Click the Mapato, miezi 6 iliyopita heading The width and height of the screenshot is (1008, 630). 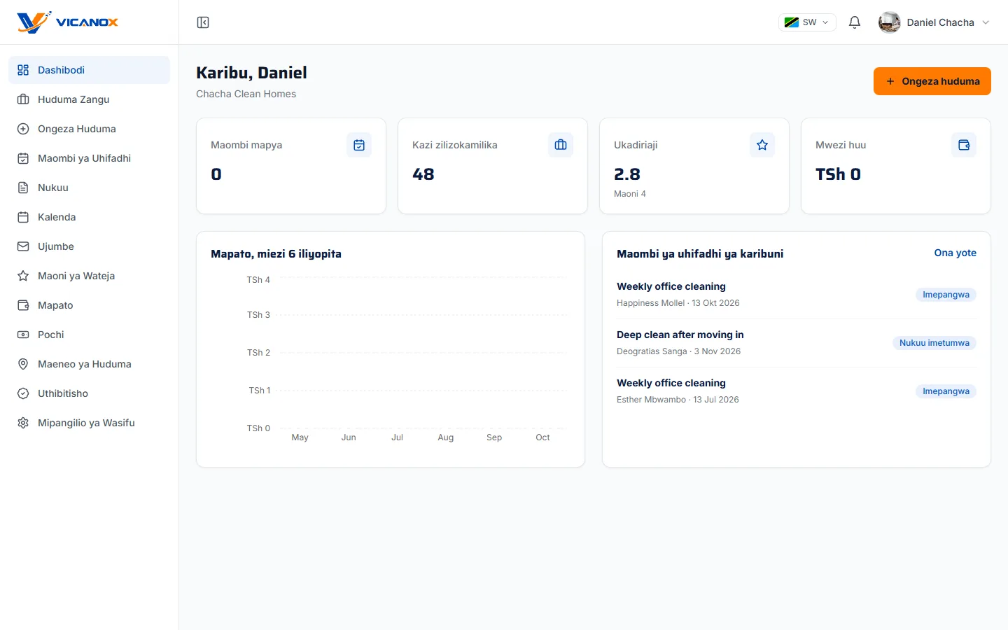pyautogui.click(x=276, y=254)
